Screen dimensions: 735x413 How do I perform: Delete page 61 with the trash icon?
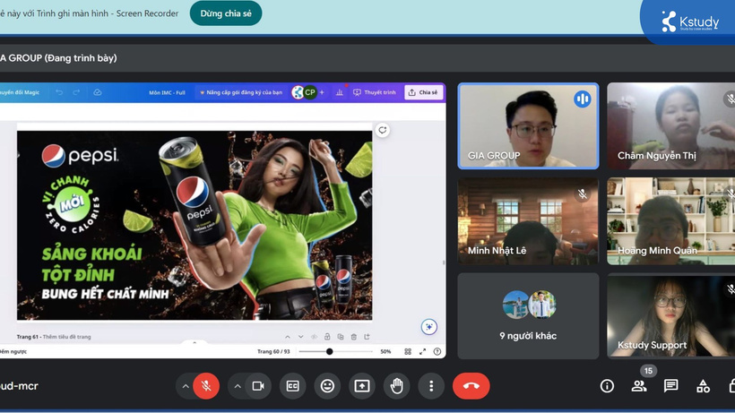[x=353, y=337]
